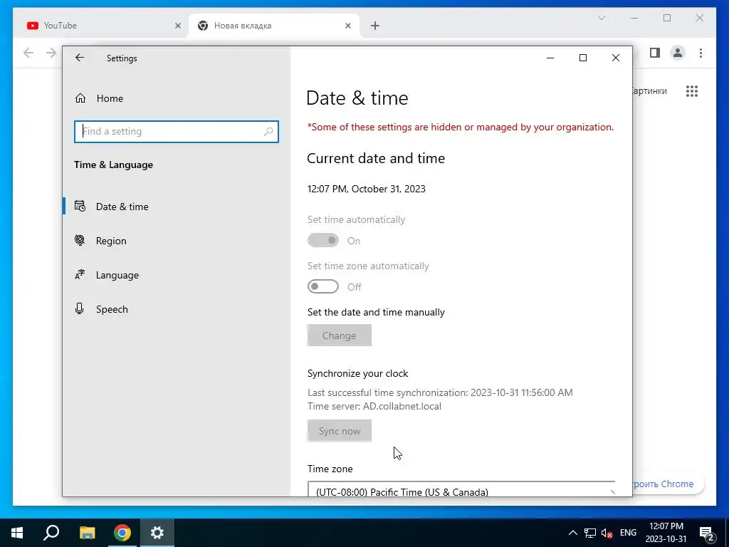Viewport: 729px width, 547px height.
Task: Open the Windows Start menu
Action: (x=17, y=533)
